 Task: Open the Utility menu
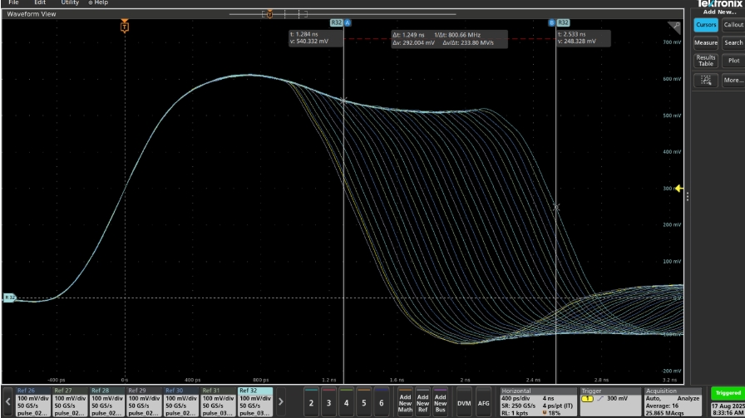coord(70,3)
